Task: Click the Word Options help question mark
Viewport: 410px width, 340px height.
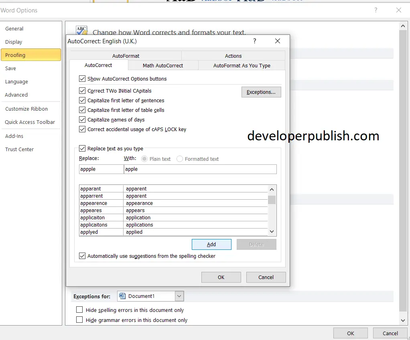Action: [x=376, y=10]
